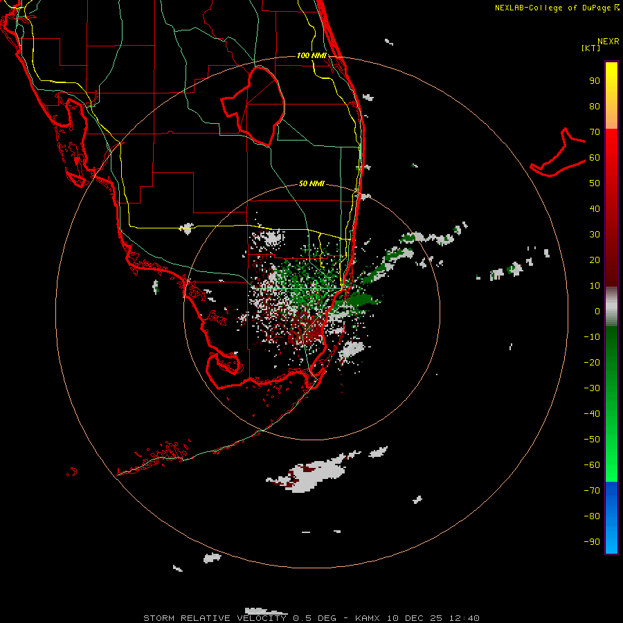Image resolution: width=623 pixels, height=623 pixels.
Task: Click the 50 NMI range ring label
Action: [311, 183]
